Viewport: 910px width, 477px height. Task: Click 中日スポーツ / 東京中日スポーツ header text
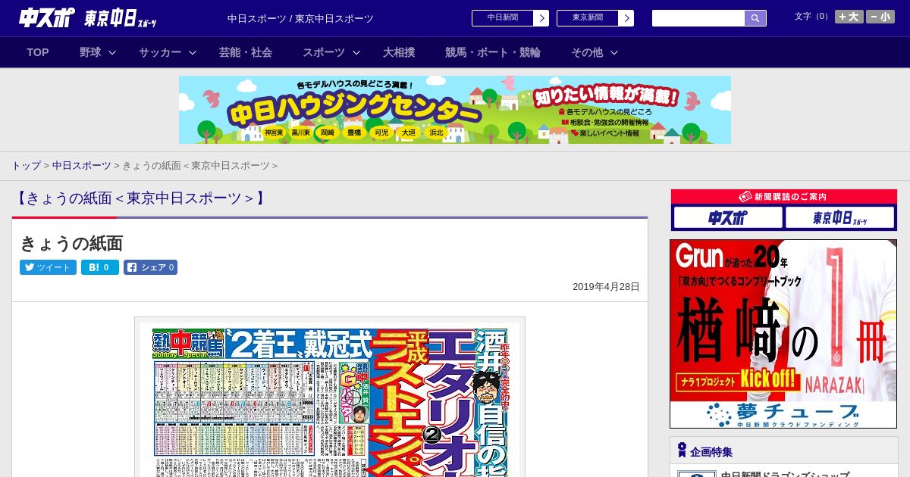pyautogui.click(x=300, y=18)
